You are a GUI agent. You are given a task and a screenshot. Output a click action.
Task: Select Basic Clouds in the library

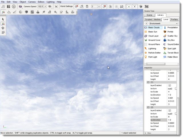[x=153, y=28]
